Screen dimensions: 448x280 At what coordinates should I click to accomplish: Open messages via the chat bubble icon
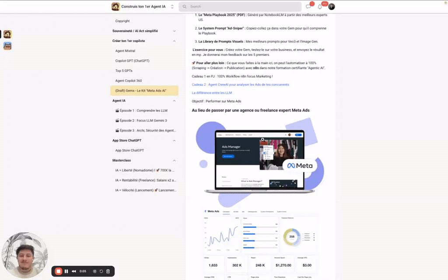308,6
